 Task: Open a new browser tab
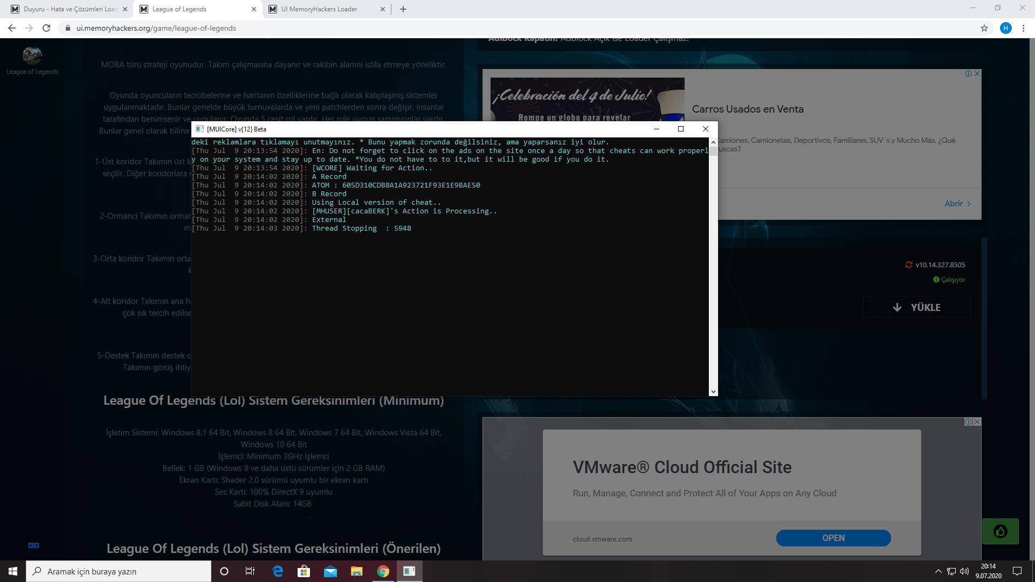point(403,9)
